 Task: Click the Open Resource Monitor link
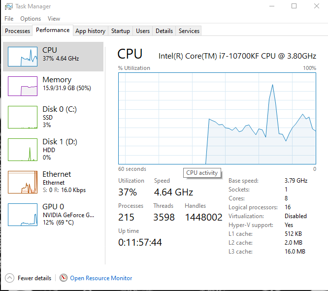point(101,278)
